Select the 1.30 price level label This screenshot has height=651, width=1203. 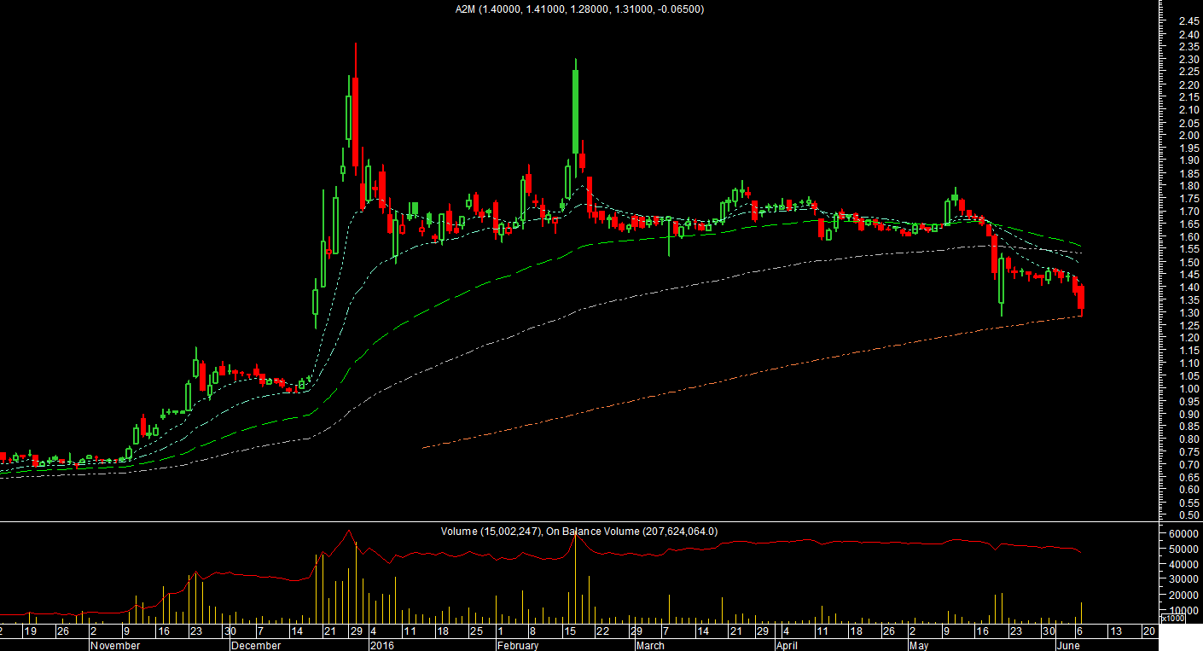1188,312
